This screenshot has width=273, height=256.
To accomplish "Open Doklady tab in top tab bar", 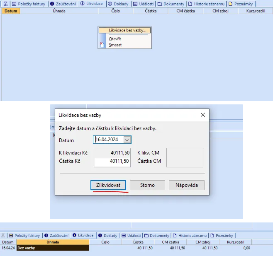I will [x=118, y=4].
